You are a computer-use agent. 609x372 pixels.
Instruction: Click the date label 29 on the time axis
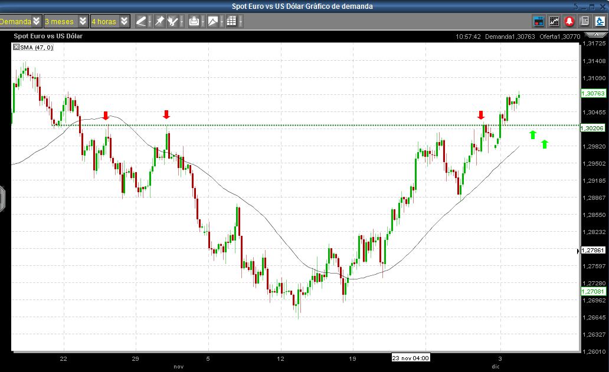pyautogui.click(x=135, y=359)
